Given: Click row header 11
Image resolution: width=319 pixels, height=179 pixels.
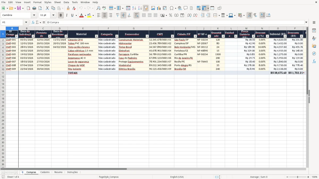Looking at the screenshot, I should [x=3, y=73].
